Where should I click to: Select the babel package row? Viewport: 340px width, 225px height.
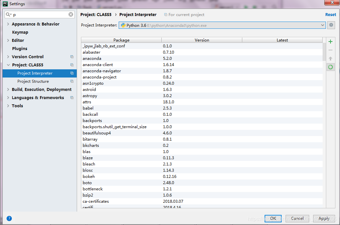pos(202,108)
